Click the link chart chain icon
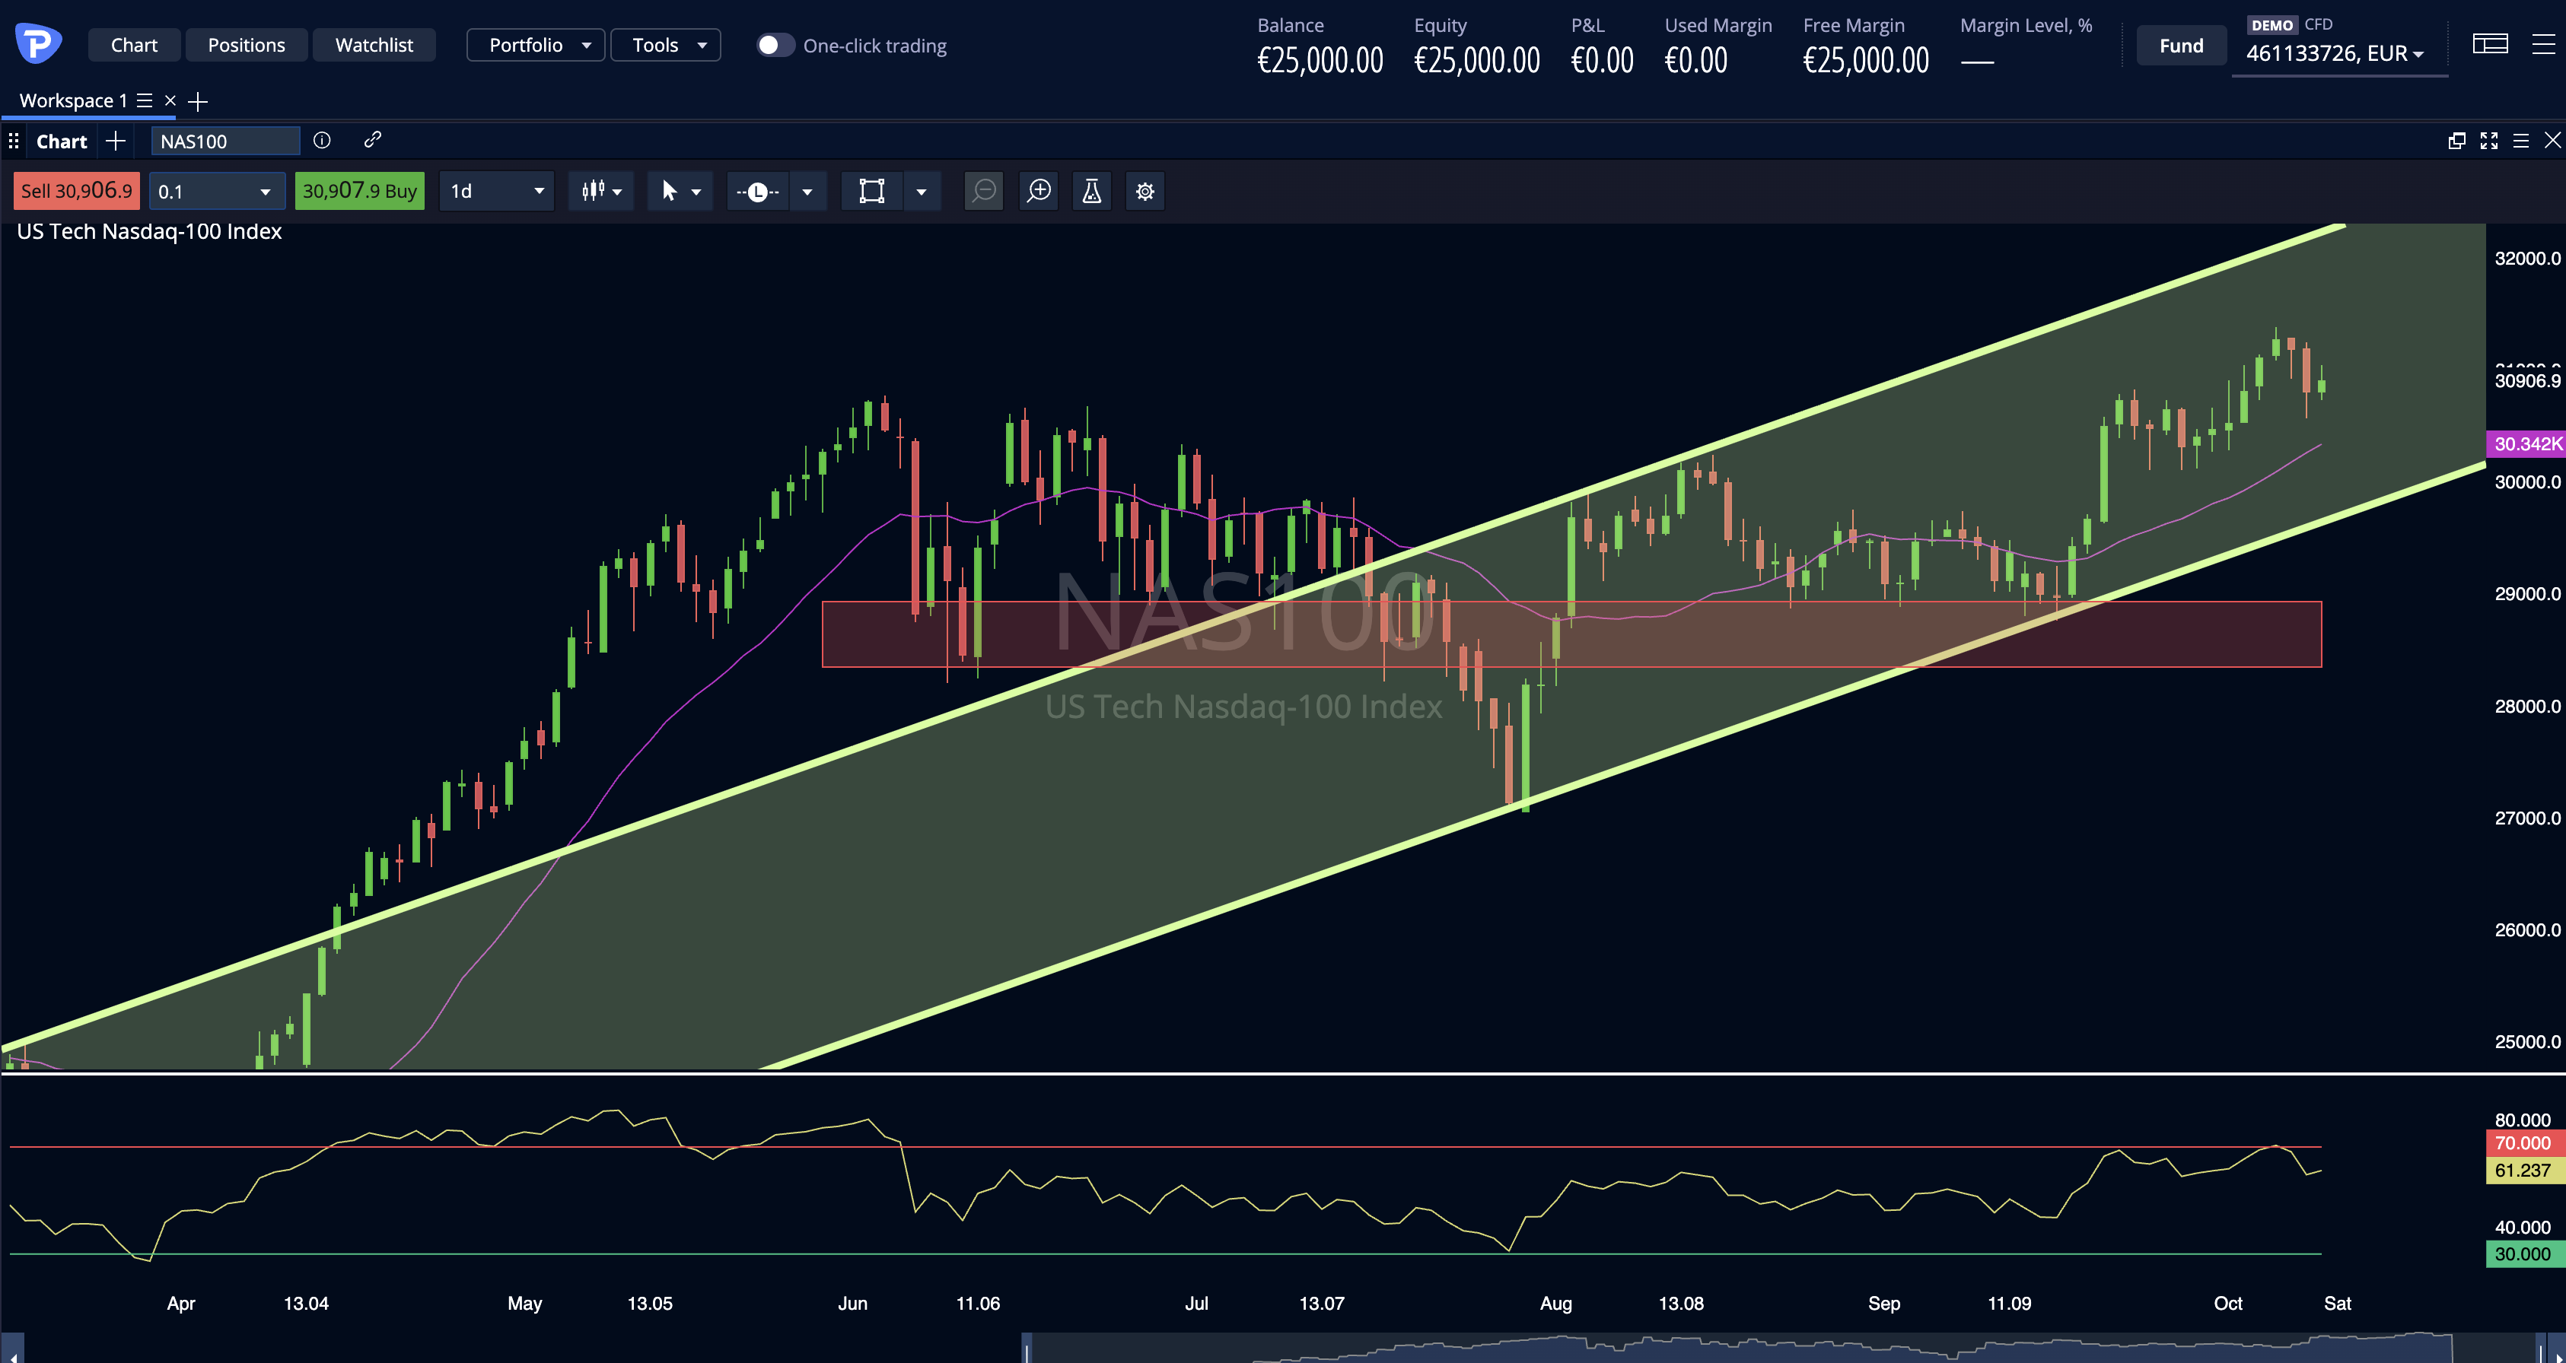 click(x=373, y=141)
